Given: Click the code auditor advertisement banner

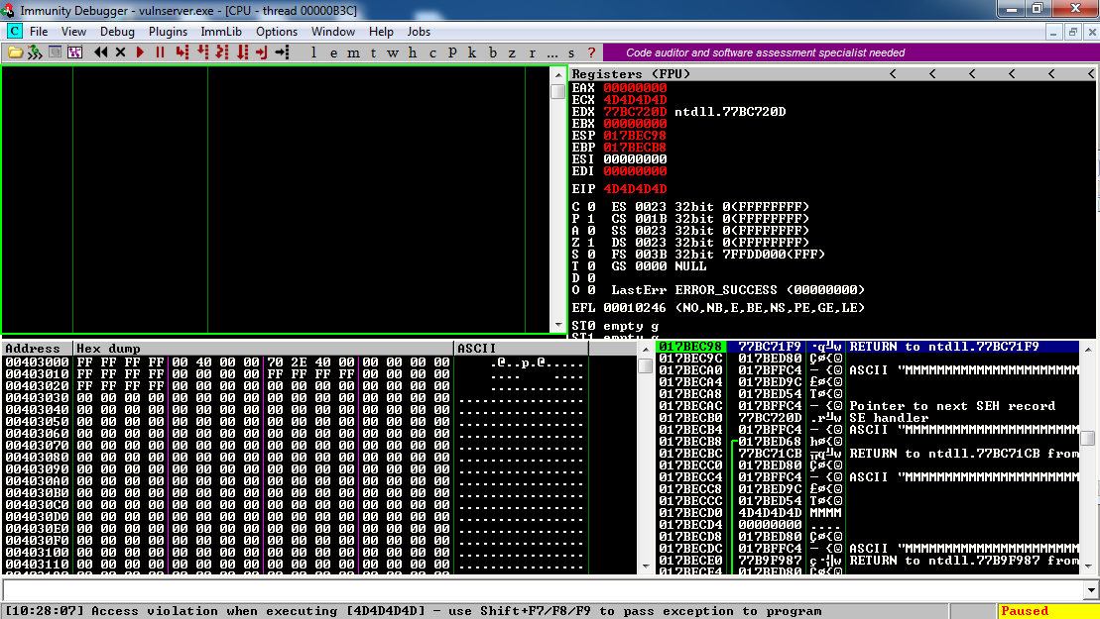Looking at the screenshot, I should tap(765, 52).
